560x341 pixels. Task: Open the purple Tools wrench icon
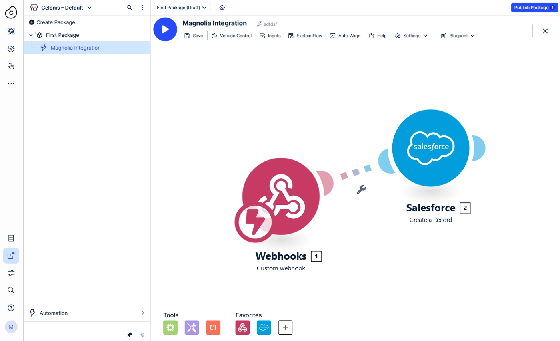pos(192,327)
